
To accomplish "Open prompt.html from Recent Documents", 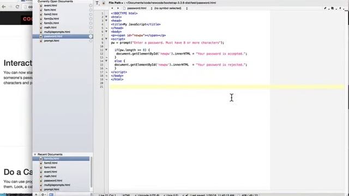I will coord(51,189).
